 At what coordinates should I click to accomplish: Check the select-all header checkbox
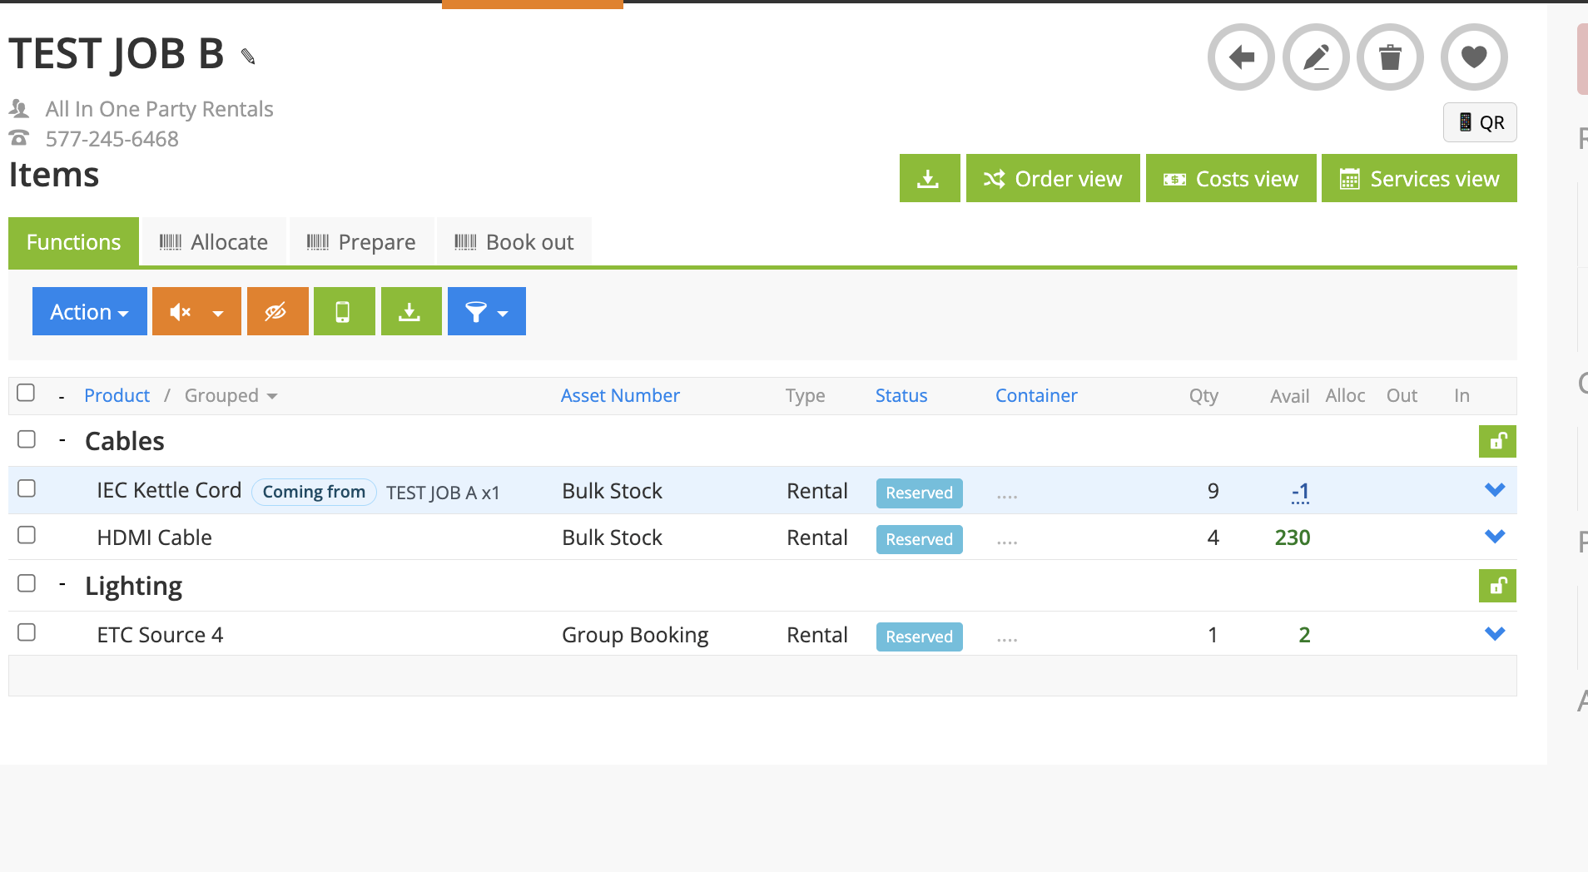[x=26, y=392]
